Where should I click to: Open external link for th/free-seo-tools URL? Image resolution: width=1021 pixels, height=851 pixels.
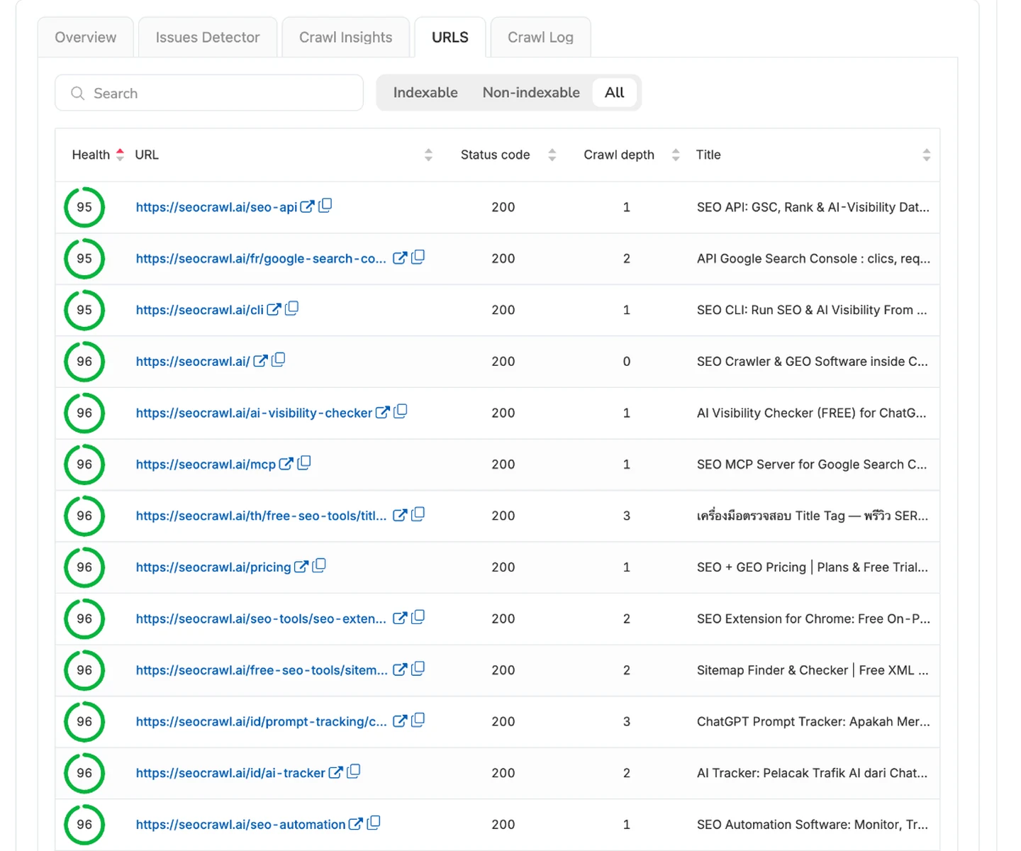click(x=400, y=515)
